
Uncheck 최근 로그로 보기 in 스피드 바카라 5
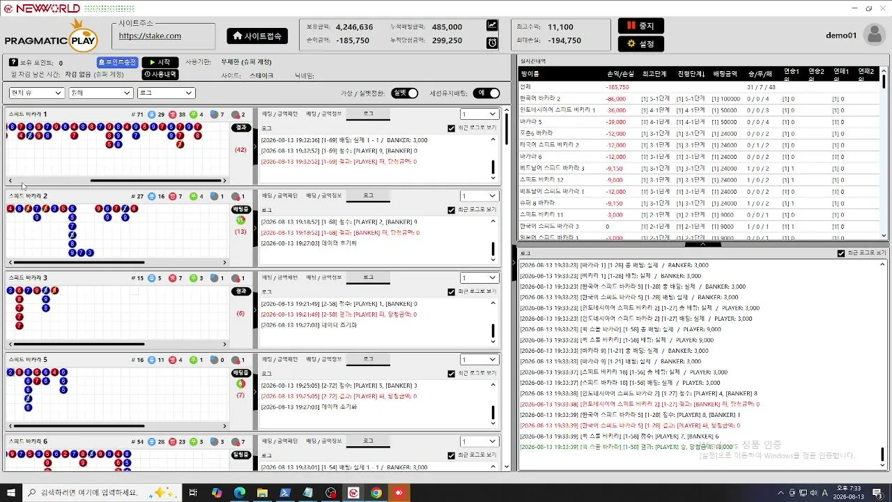pos(452,374)
